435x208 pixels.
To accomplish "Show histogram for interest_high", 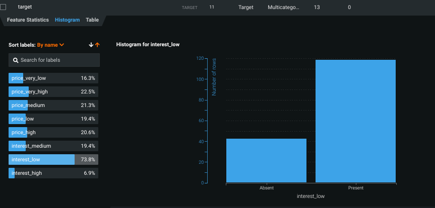I will 53,173.
